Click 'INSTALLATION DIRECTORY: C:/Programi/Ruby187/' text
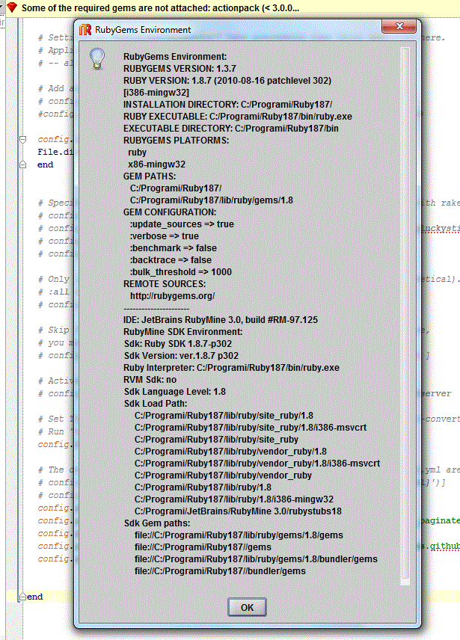The width and height of the screenshot is (460, 640). (227, 105)
